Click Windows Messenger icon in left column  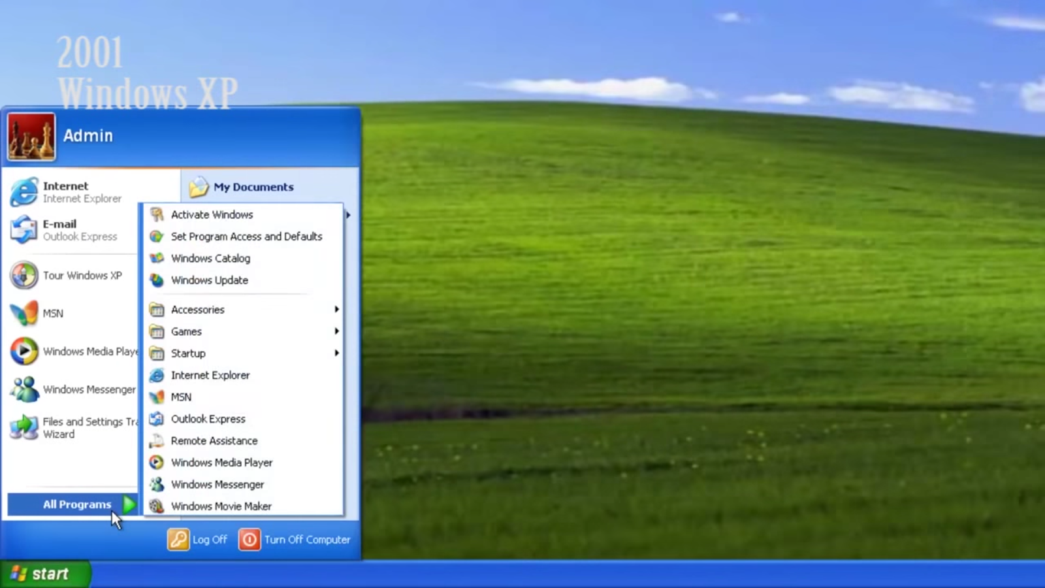24,389
